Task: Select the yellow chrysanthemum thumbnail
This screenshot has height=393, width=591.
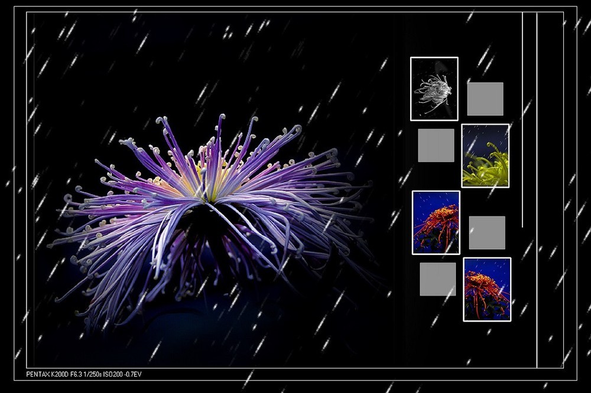Action: (x=485, y=155)
